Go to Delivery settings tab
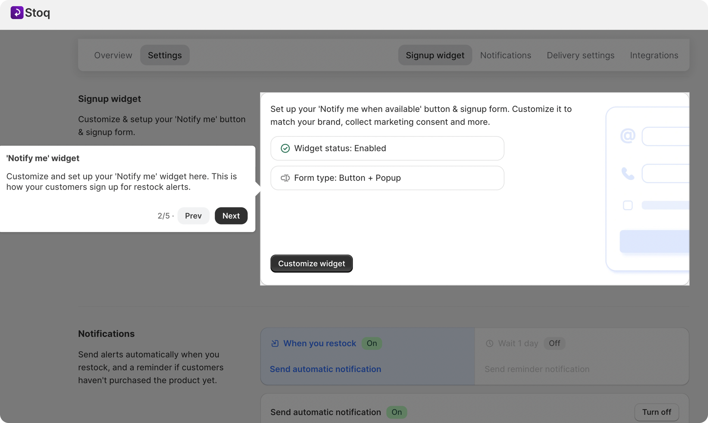The height and width of the screenshot is (423, 708). pos(580,55)
